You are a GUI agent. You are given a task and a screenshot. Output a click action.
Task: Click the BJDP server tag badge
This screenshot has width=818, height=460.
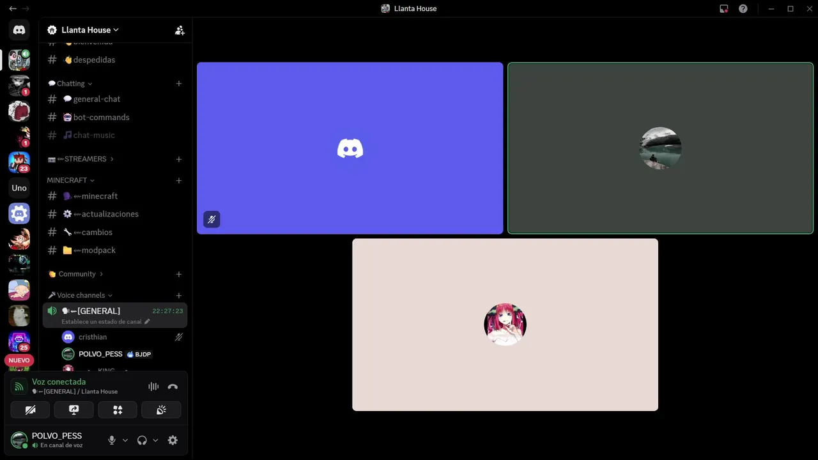click(139, 354)
